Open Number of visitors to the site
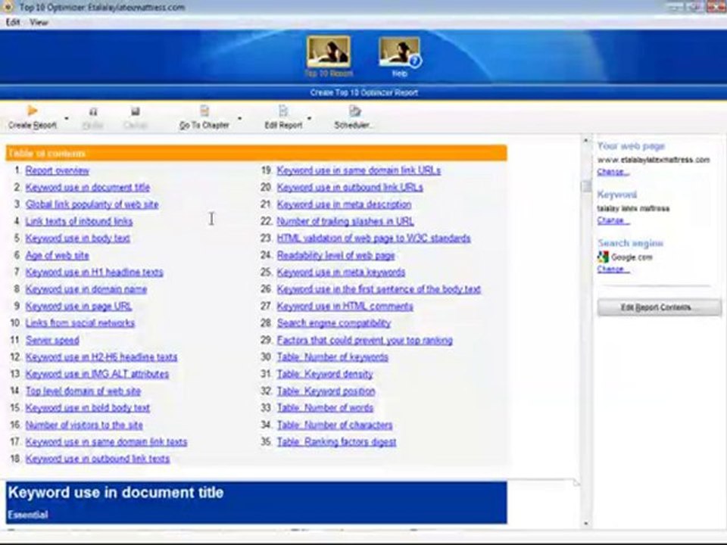 click(84, 425)
